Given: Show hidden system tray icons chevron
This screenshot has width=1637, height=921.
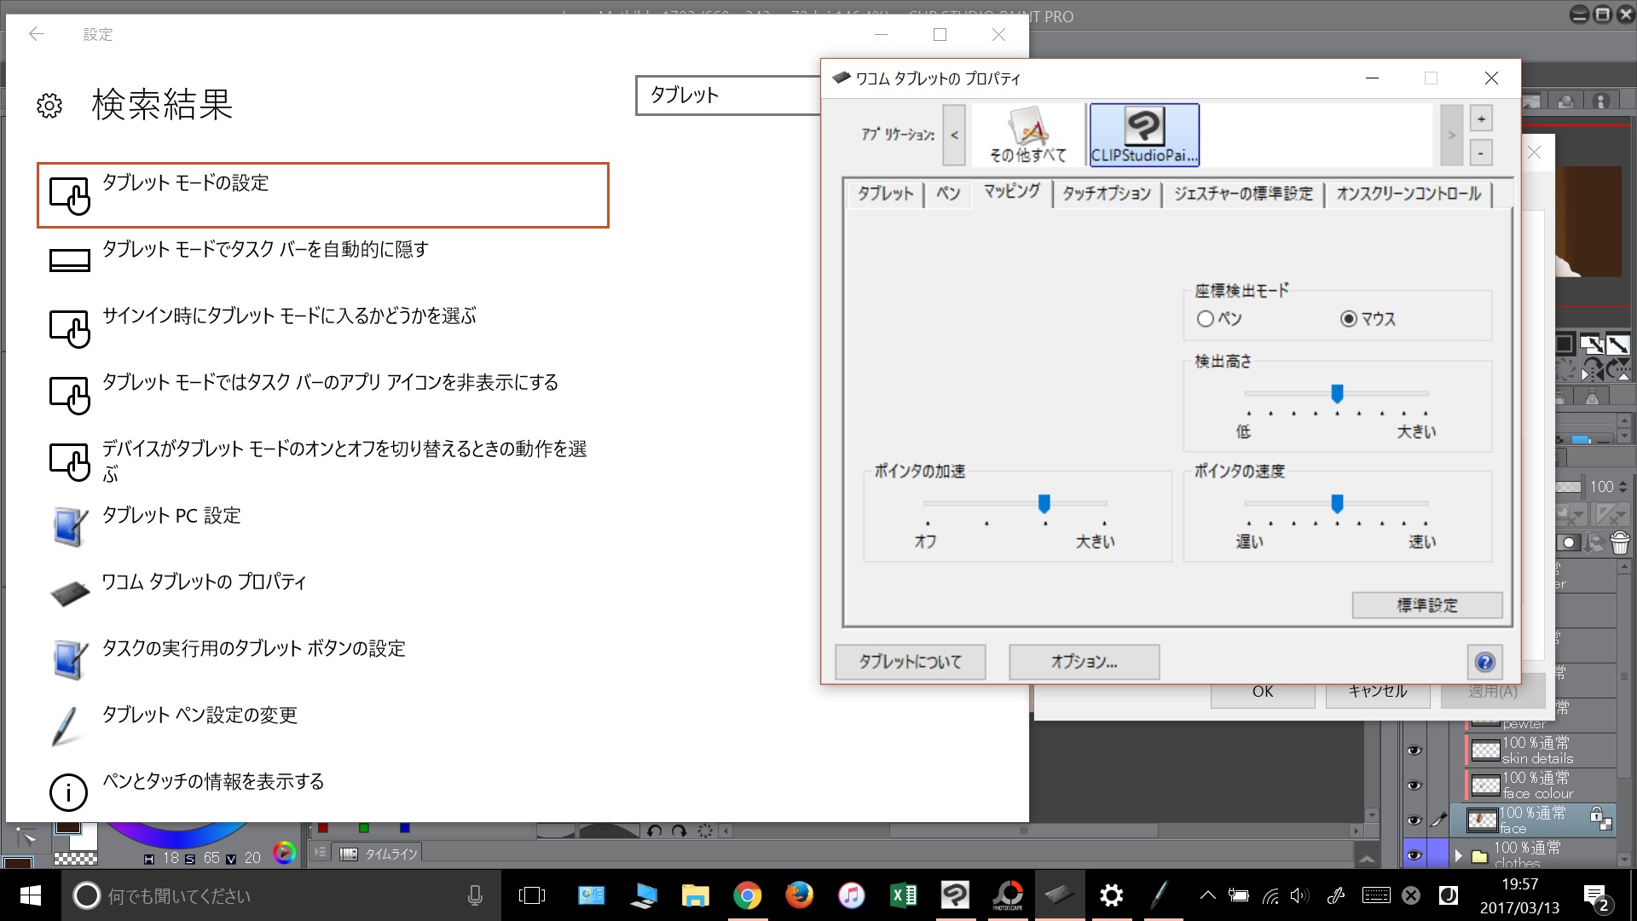Looking at the screenshot, I should 1207,895.
